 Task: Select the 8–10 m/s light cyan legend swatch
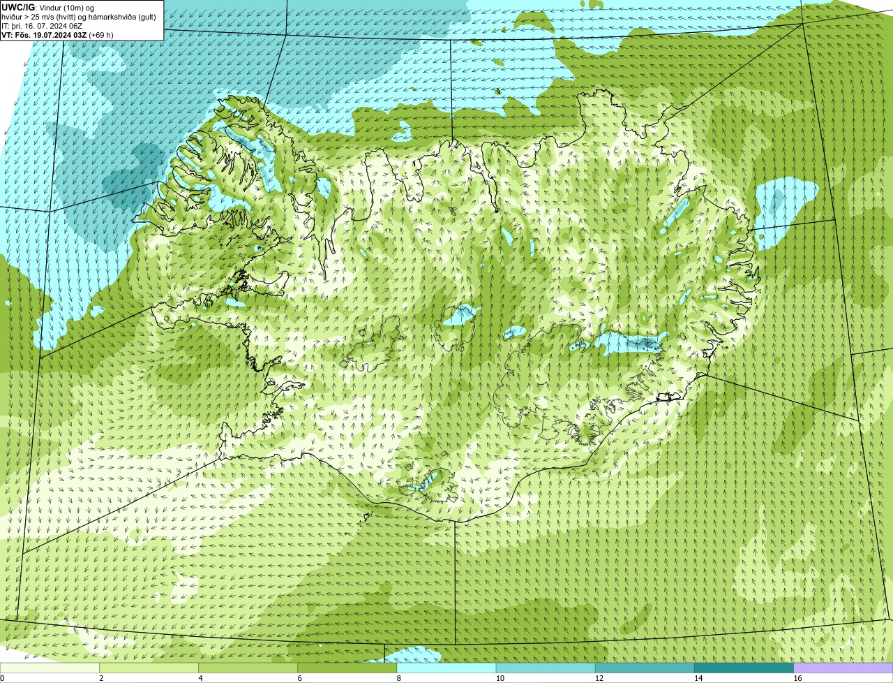[x=446, y=668]
